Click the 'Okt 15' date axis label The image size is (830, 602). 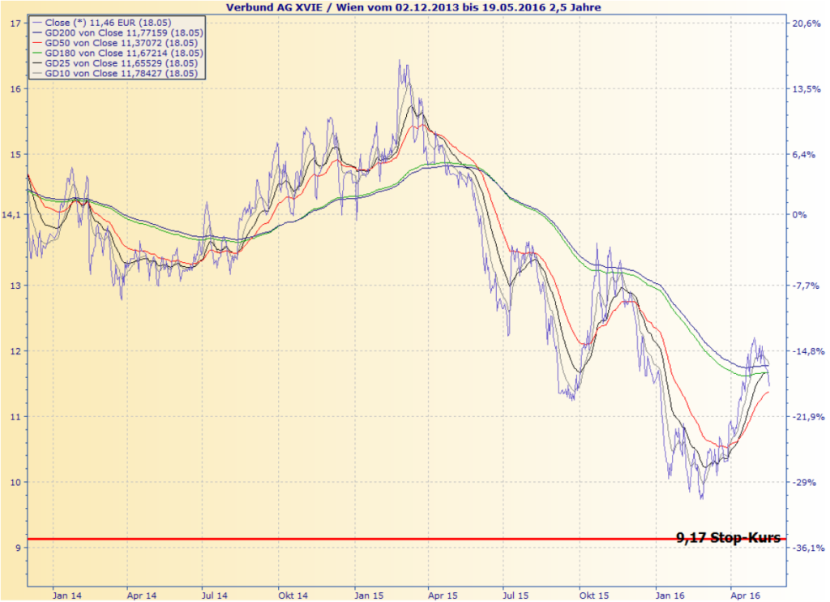click(x=594, y=596)
